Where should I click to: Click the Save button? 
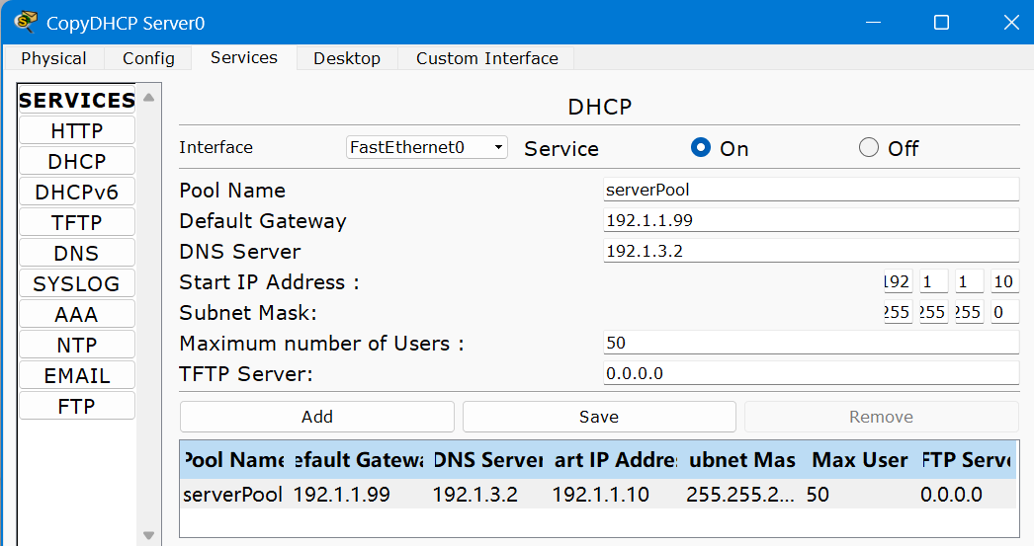coord(599,417)
